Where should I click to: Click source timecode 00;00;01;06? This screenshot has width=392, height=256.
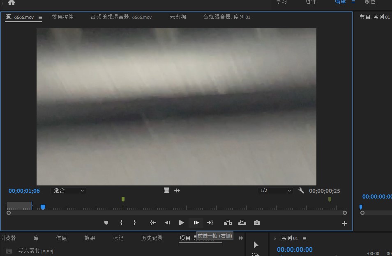click(x=24, y=191)
